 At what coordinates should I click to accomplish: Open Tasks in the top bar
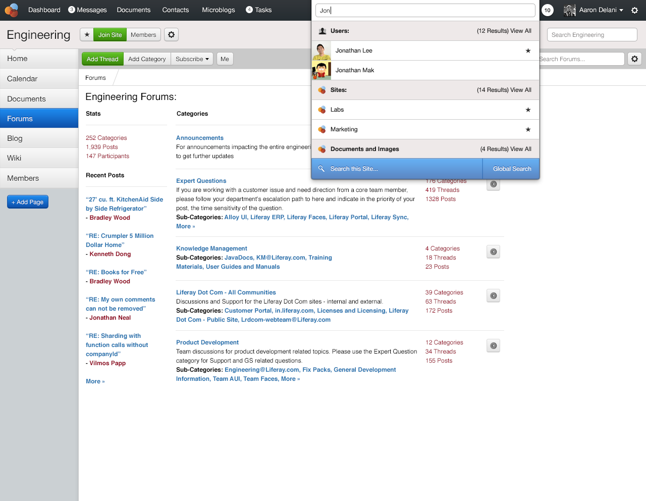(x=259, y=10)
